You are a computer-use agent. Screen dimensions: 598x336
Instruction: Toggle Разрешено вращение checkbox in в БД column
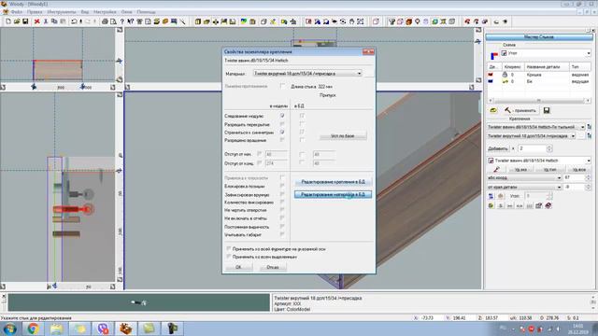(x=302, y=140)
